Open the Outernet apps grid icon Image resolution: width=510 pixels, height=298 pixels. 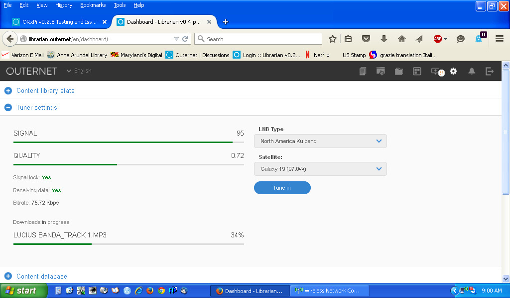tap(417, 71)
